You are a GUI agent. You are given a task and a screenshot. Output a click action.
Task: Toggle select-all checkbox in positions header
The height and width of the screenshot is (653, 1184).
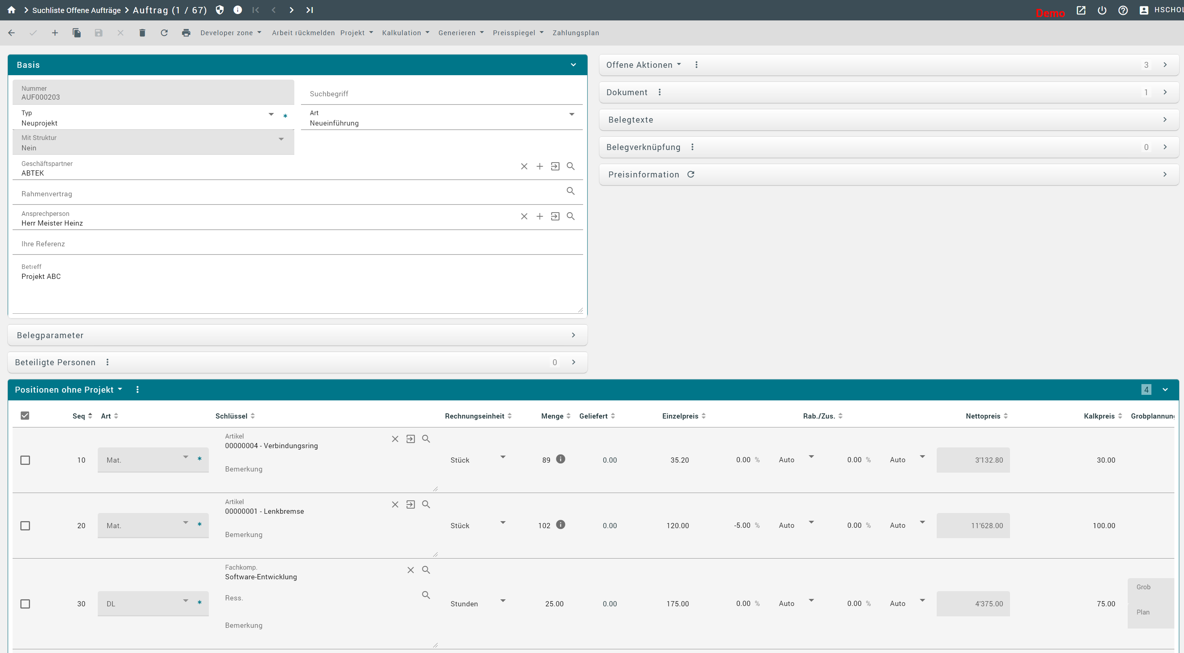[x=25, y=416]
